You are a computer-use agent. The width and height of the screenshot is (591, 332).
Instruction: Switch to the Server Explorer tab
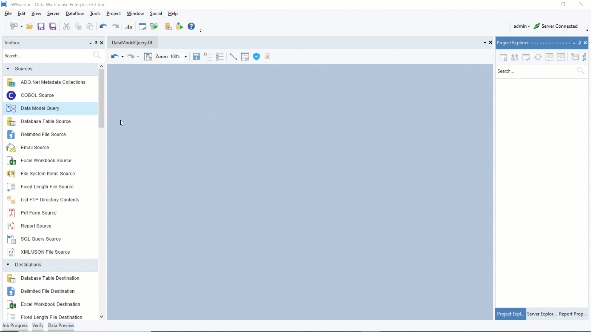[x=542, y=314]
